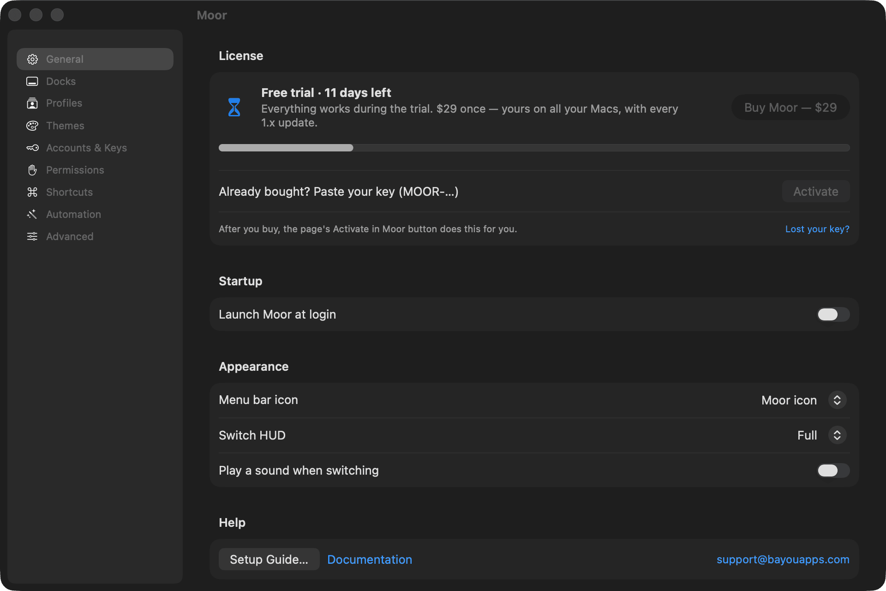This screenshot has width=886, height=591.
Task: Open Accounts & Keys label in sidebar
Action: (86, 148)
